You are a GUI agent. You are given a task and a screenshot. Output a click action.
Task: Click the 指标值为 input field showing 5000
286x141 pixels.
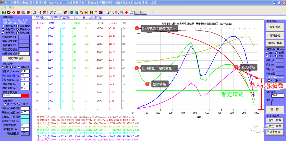click(x=278, y=95)
